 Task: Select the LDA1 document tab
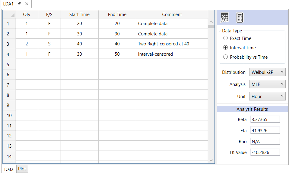pos(8,4)
